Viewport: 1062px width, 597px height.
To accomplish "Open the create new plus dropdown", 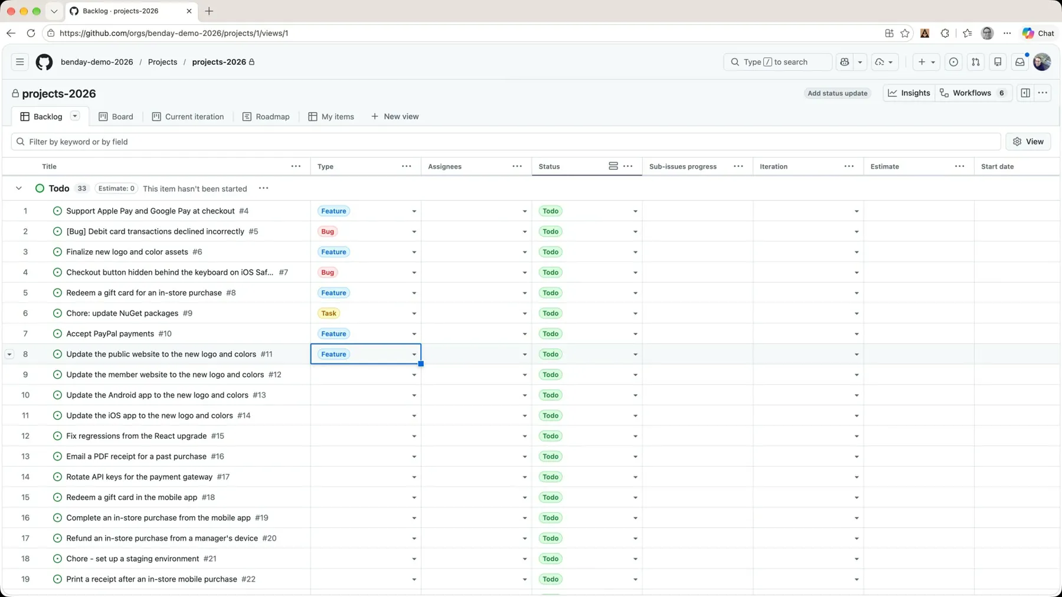I will point(926,62).
